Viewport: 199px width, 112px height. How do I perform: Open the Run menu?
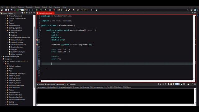pyautogui.click(x=50, y=7)
